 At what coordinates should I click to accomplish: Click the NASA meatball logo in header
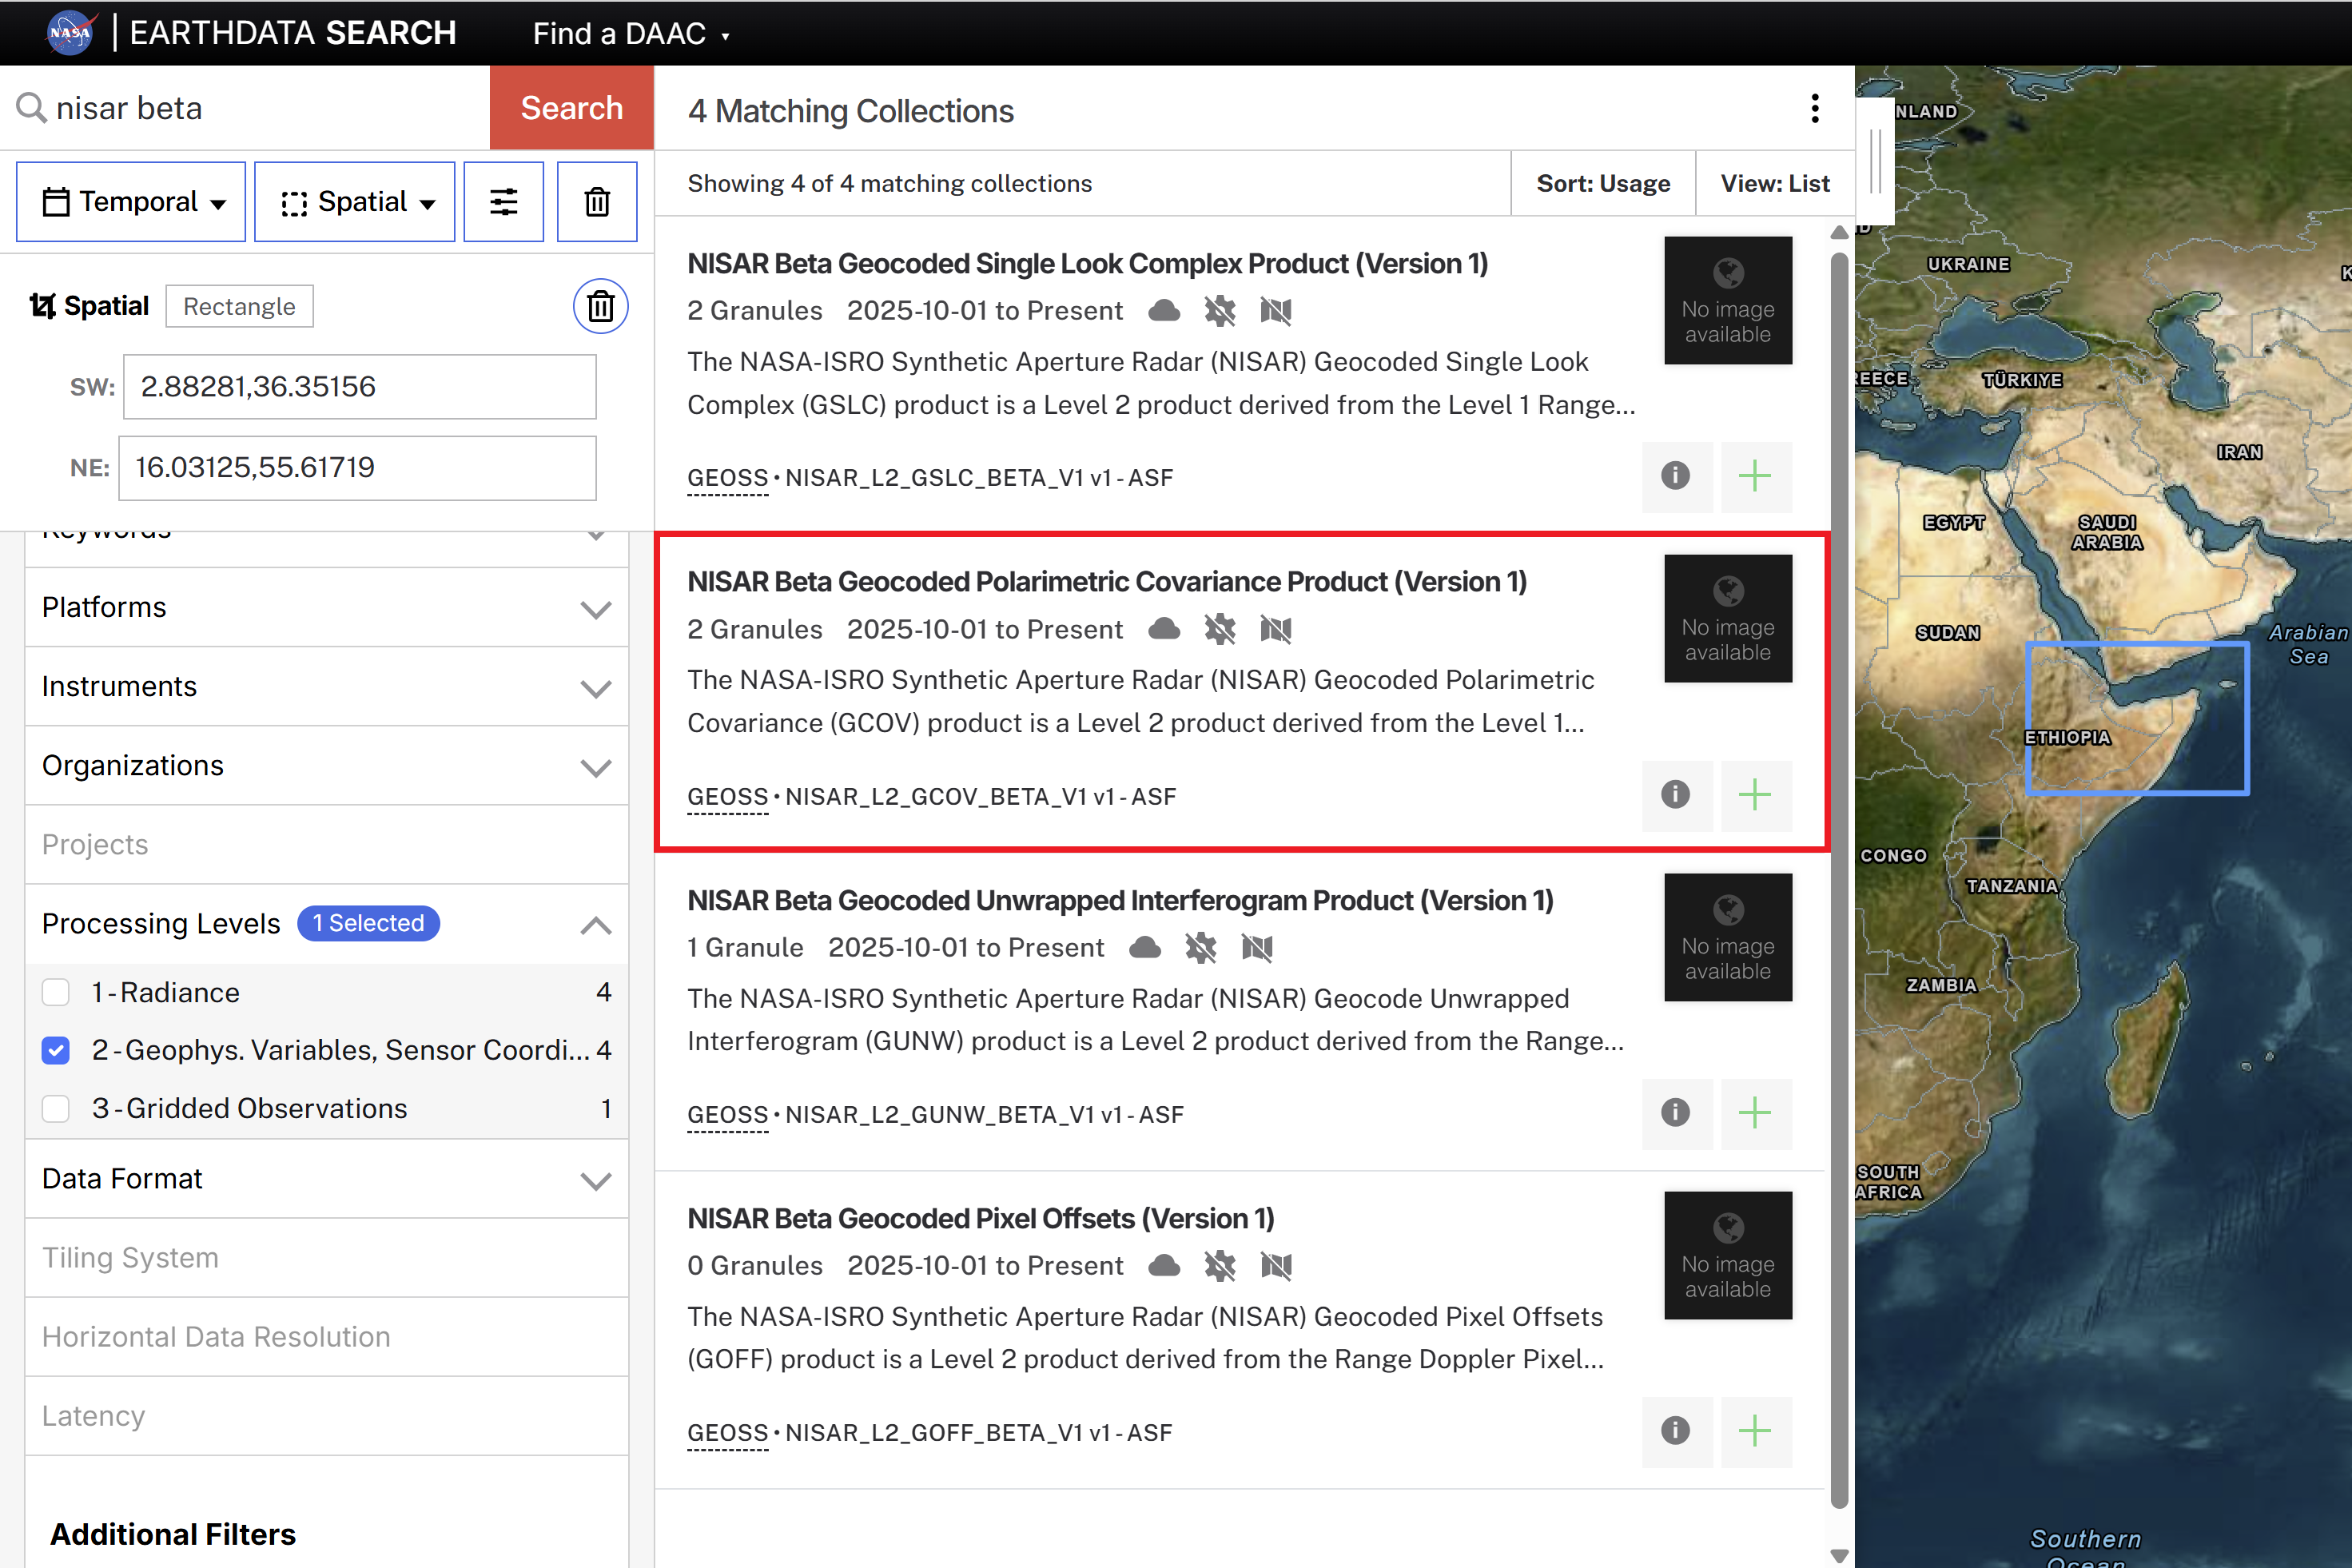(x=70, y=32)
